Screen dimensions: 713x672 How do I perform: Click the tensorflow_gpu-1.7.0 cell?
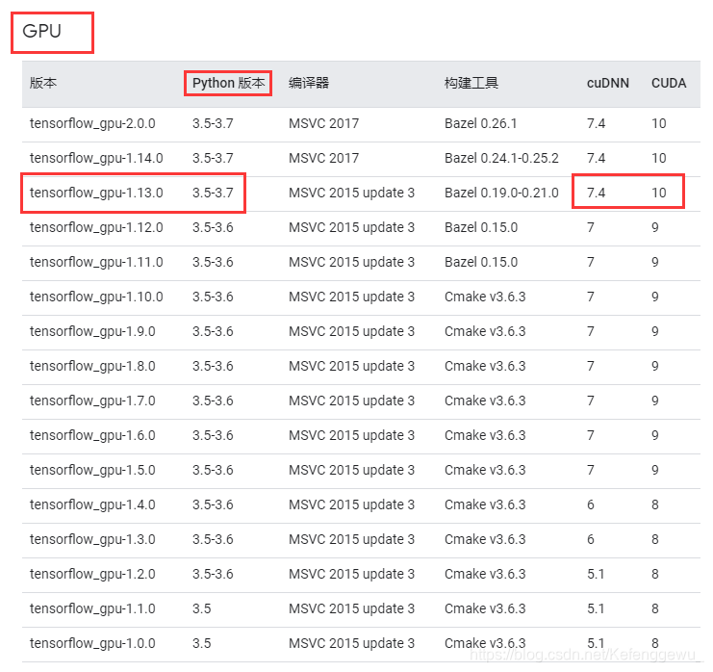[92, 401]
